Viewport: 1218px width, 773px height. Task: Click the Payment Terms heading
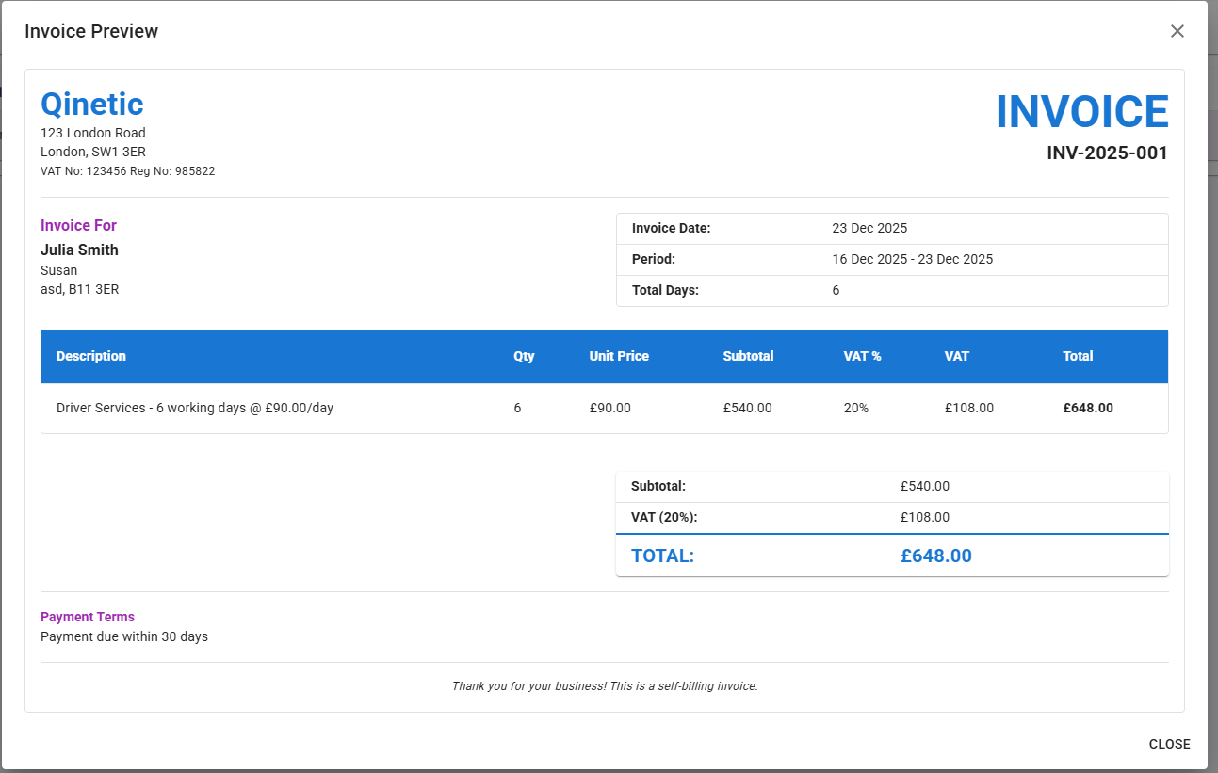coord(88,617)
